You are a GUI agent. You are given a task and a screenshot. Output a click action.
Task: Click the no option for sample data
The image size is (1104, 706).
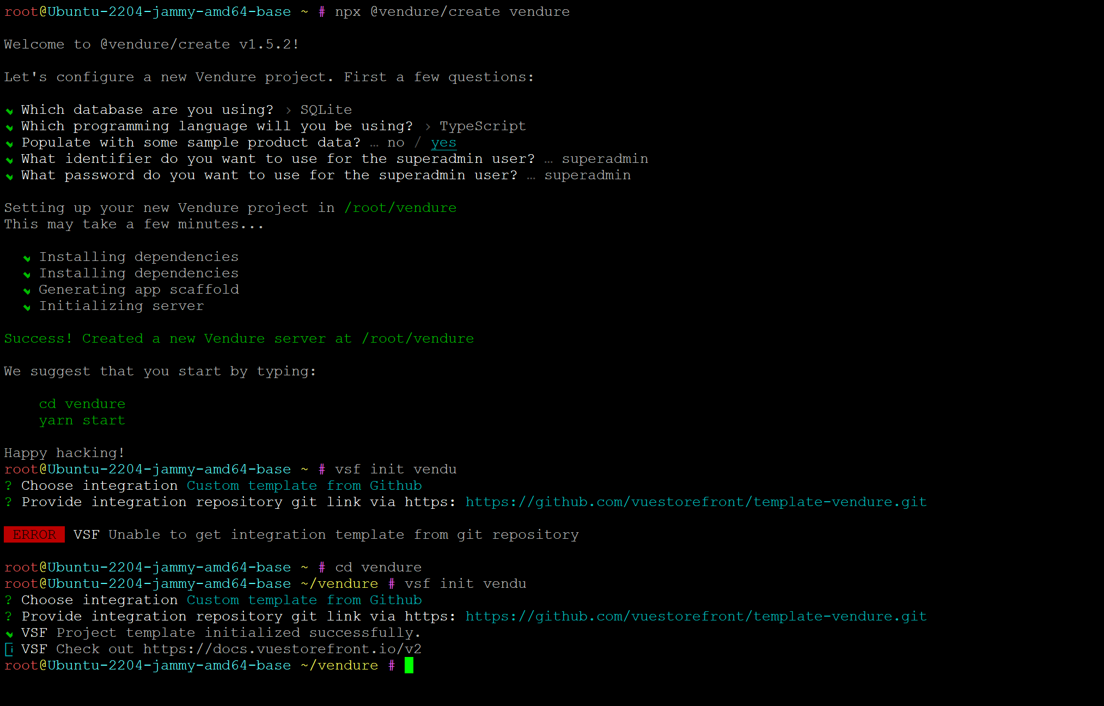pyautogui.click(x=395, y=143)
